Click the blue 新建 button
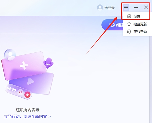 click(x=112, y=25)
